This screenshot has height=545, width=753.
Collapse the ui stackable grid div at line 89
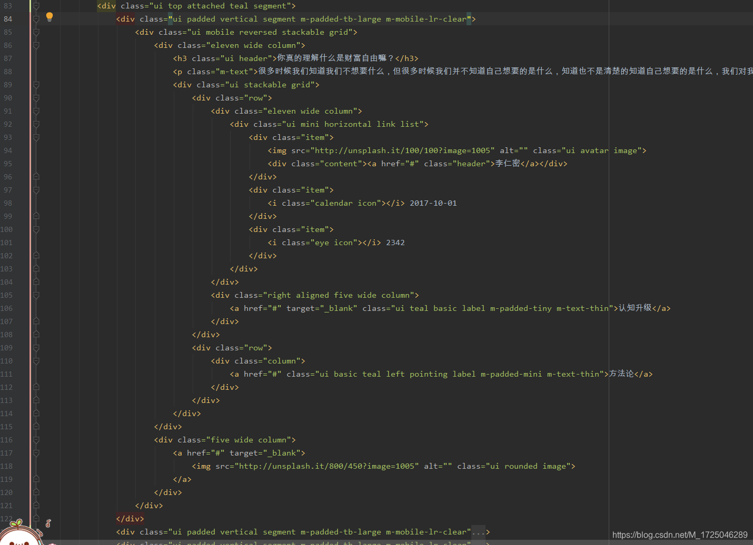36,85
